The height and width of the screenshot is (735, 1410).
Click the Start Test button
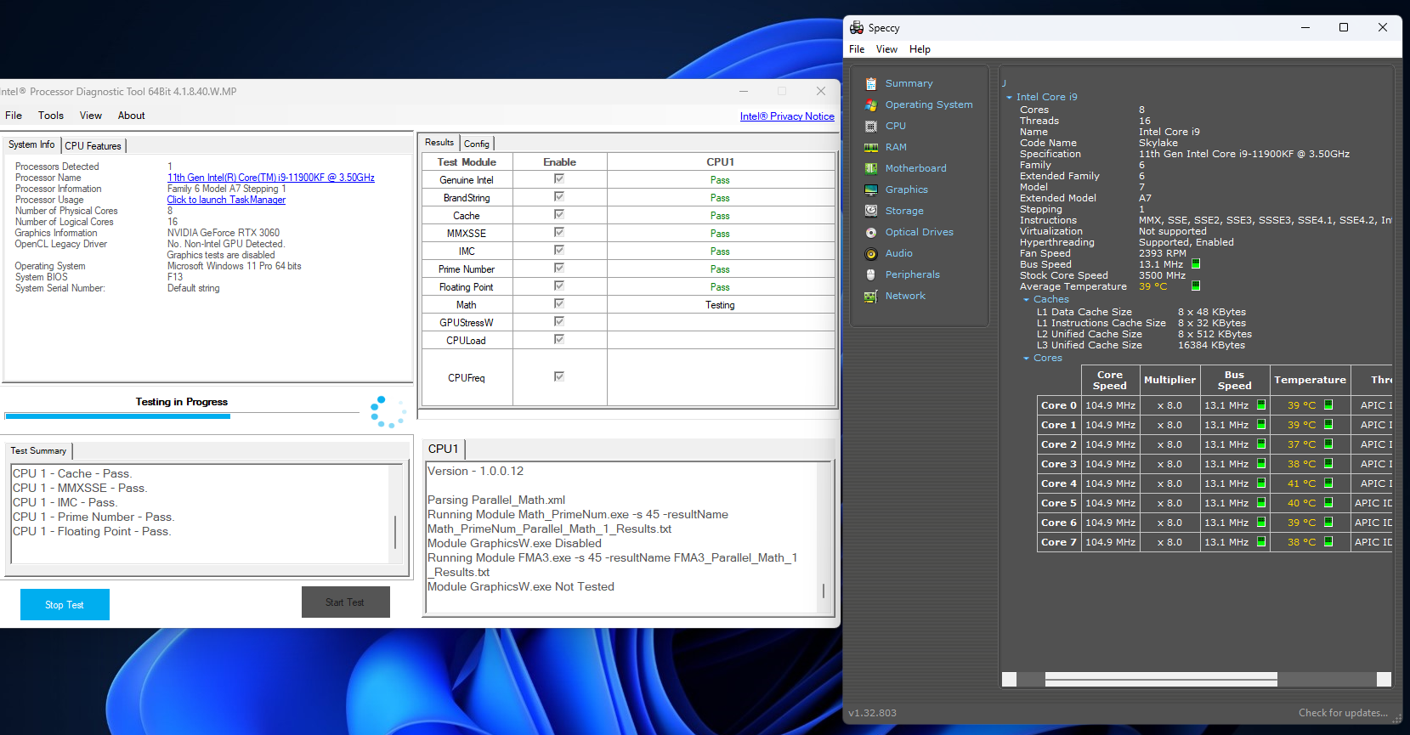[x=345, y=602]
